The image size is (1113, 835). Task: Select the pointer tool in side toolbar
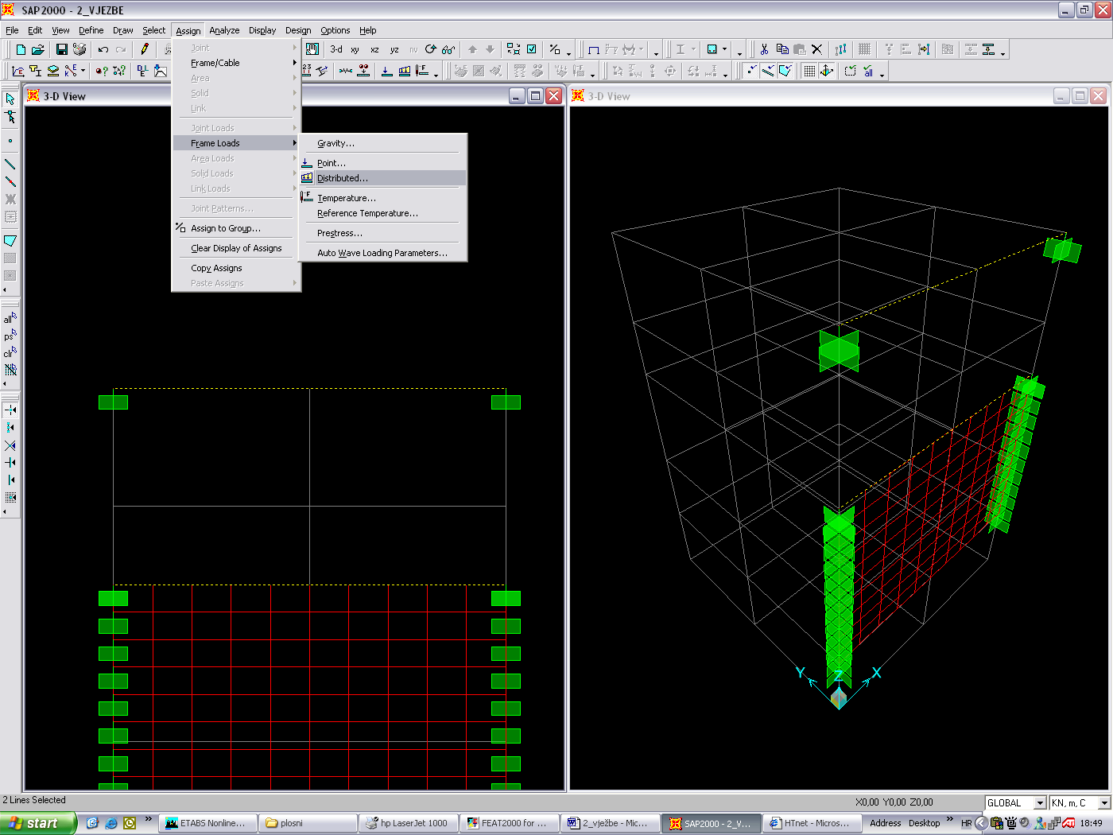10,99
